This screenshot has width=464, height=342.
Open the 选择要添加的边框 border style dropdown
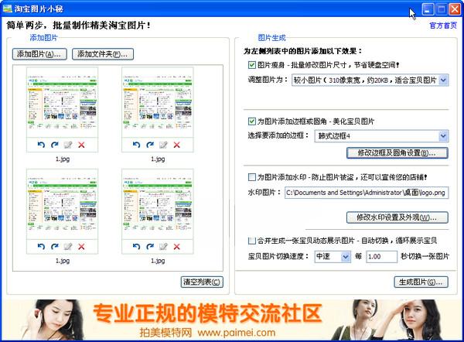(382, 136)
